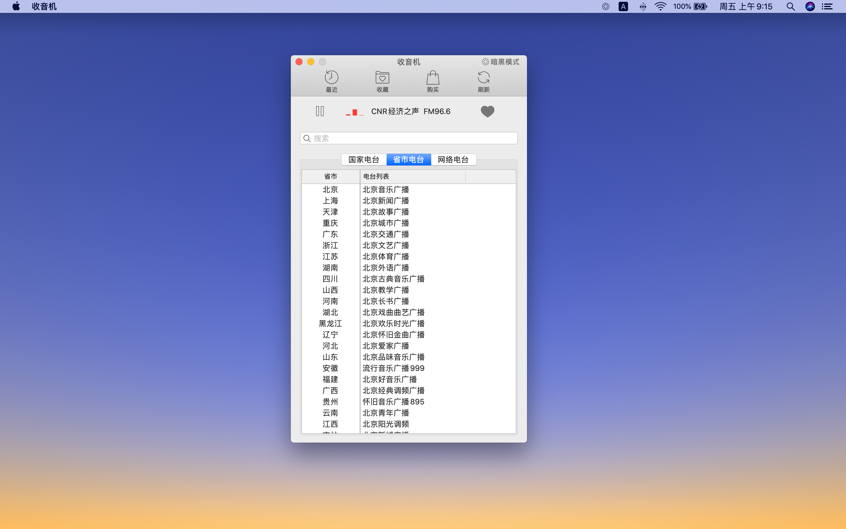Open the 最近 recent stations view
The width and height of the screenshot is (846, 529).
[x=331, y=81]
